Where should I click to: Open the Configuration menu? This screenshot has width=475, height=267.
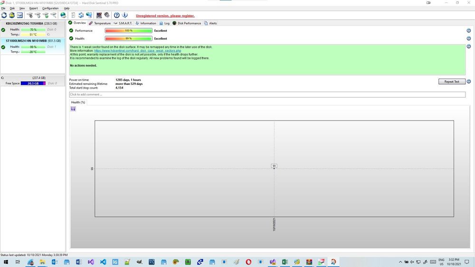50,8
